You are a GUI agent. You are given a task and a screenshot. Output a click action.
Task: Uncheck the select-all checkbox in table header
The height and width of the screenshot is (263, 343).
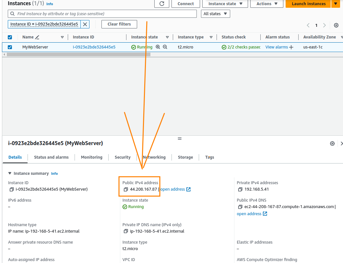(x=10, y=37)
